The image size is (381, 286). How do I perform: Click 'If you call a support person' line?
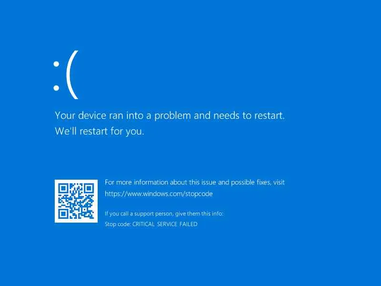tap(164, 214)
